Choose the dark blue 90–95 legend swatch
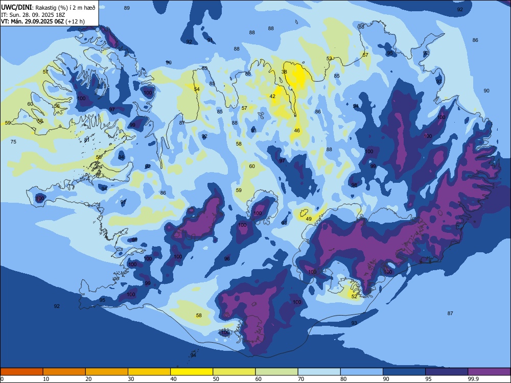This screenshot has width=511, height=383. click(x=404, y=372)
